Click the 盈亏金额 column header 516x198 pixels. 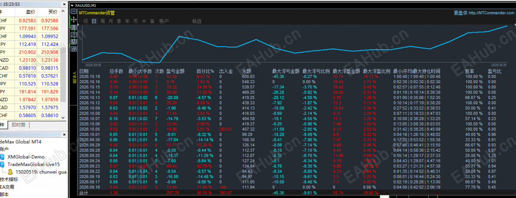point(176,71)
